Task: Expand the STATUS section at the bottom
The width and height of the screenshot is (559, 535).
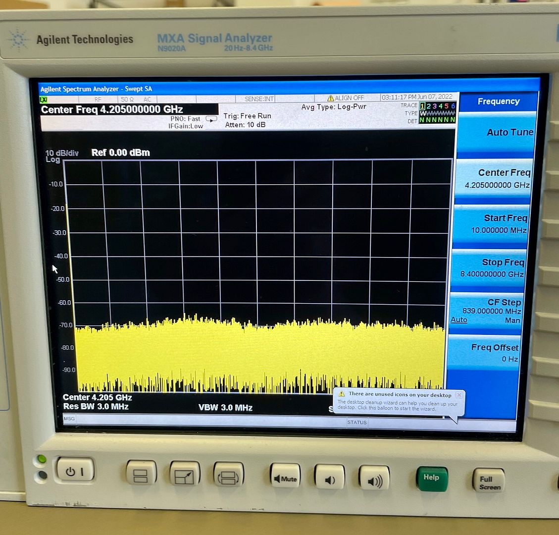Action: pyautogui.click(x=357, y=423)
